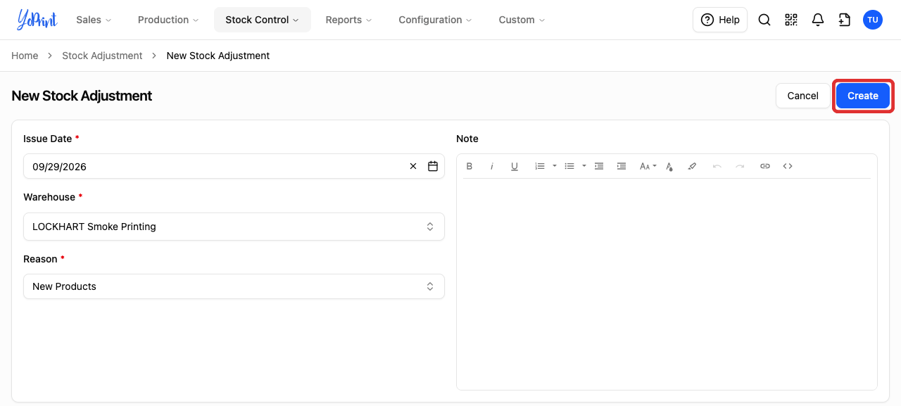Click the Cancel button
Image resolution: width=901 pixels, height=406 pixels.
(x=803, y=96)
